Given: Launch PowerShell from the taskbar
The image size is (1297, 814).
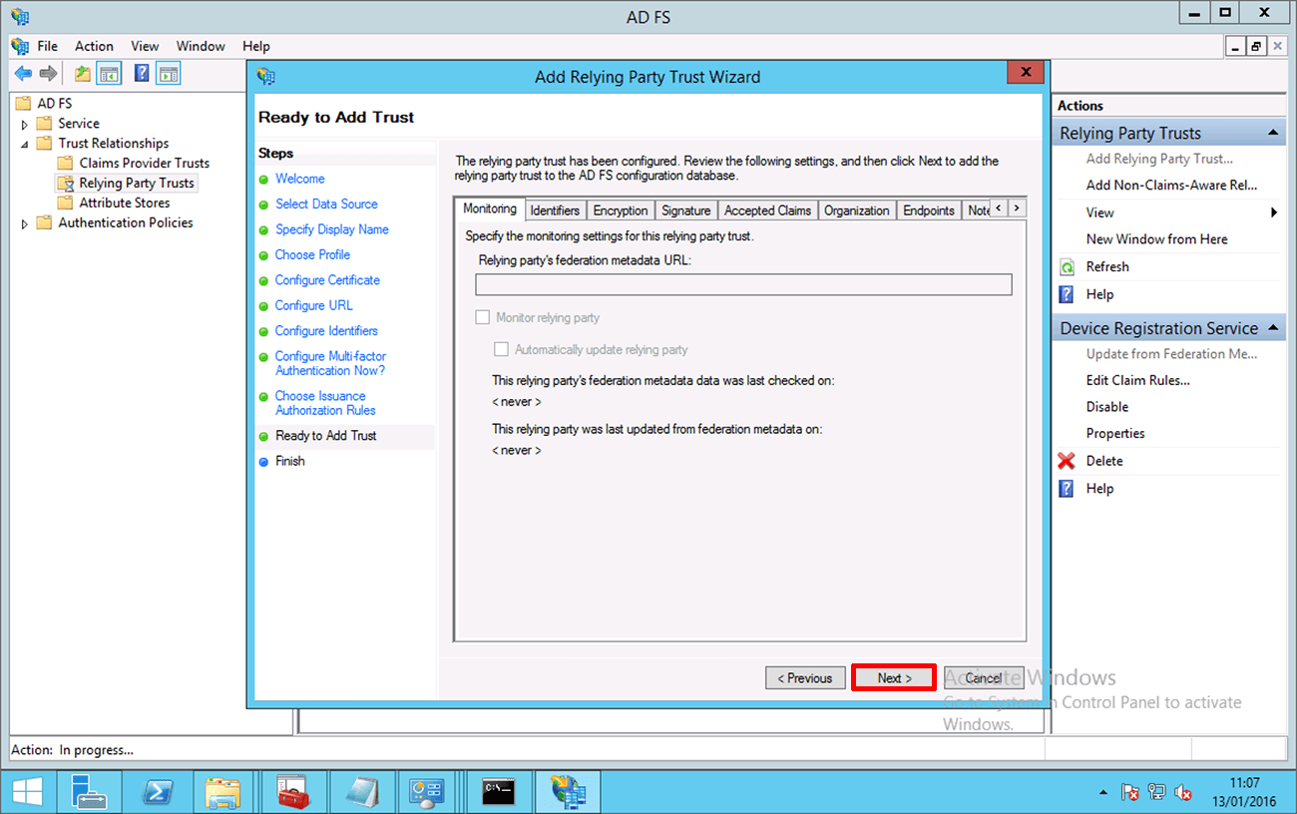Looking at the screenshot, I should pos(160,792).
